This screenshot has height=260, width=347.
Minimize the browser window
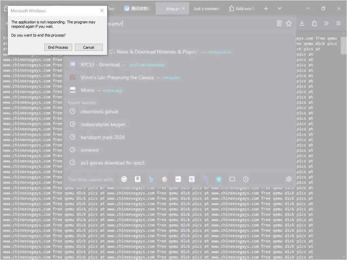(308, 8)
